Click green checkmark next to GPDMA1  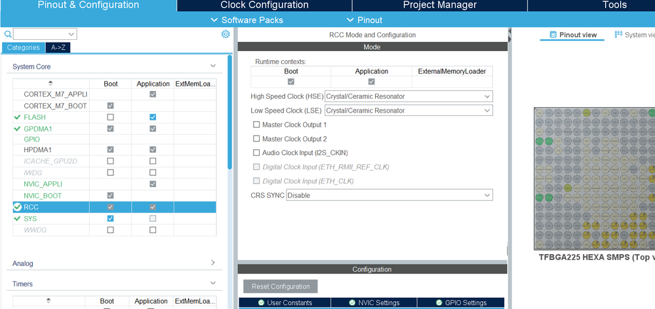tap(17, 129)
